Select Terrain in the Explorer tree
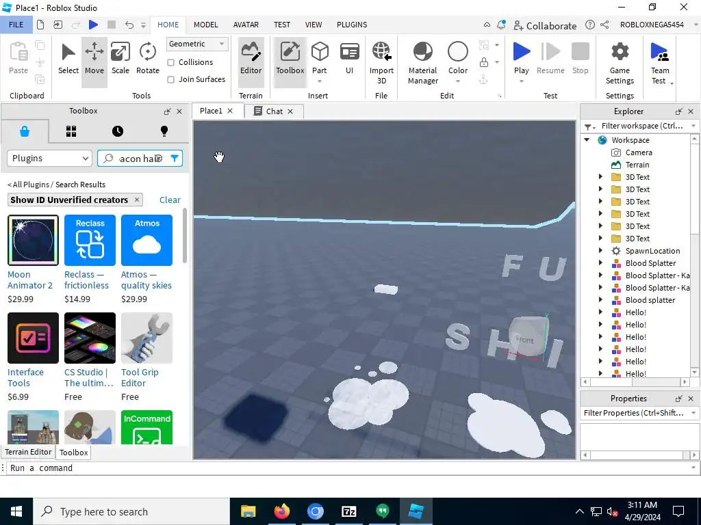The width and height of the screenshot is (701, 525). 637,165
